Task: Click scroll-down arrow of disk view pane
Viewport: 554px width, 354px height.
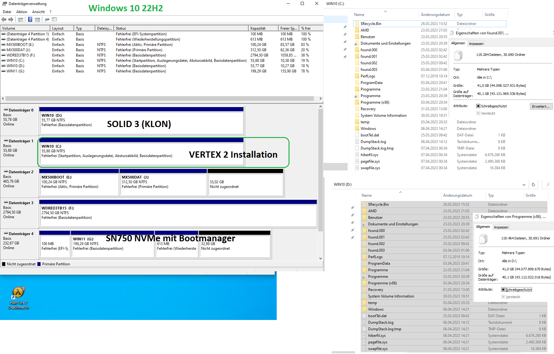Action: pyautogui.click(x=320, y=258)
